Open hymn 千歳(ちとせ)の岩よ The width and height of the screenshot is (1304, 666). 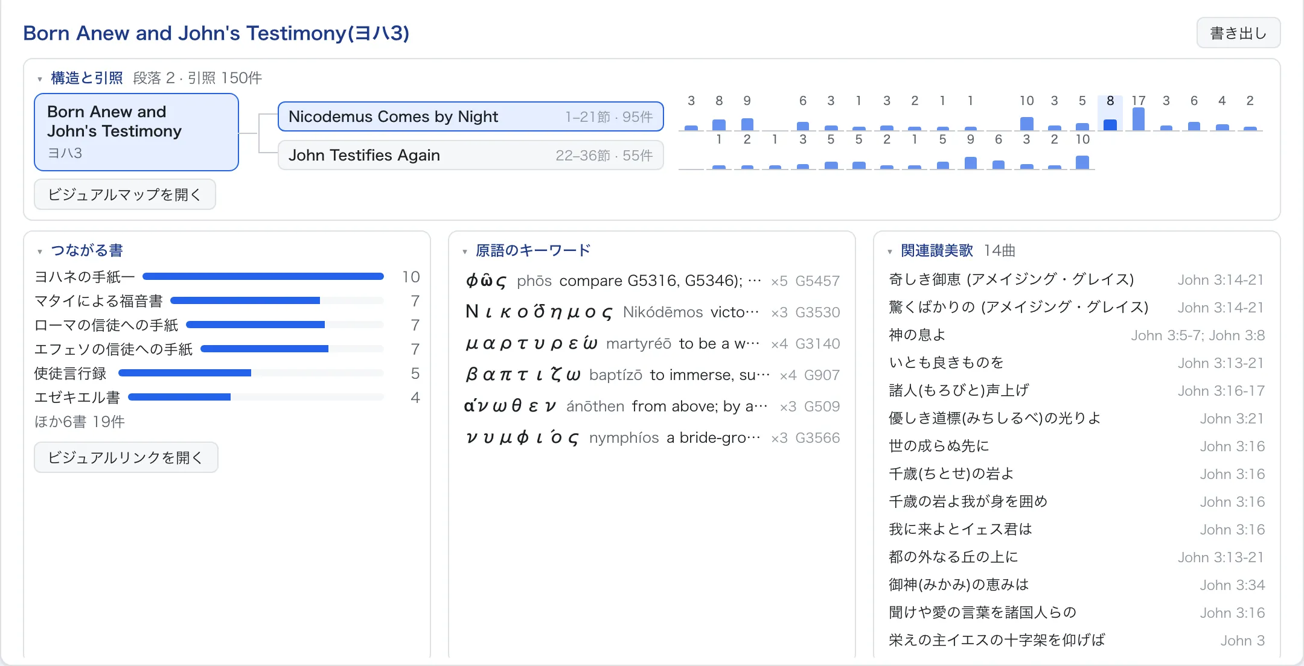(1076, 474)
